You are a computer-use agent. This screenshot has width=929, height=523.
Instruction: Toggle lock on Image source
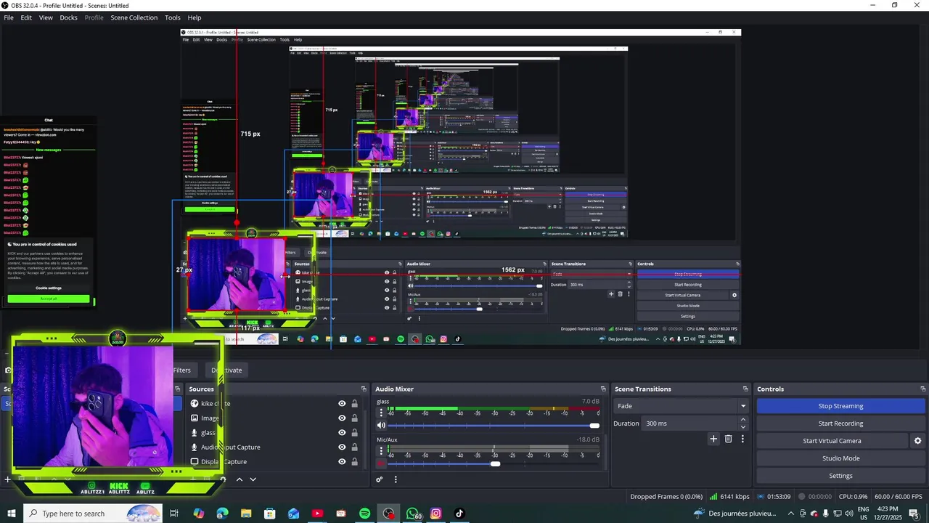[354, 418]
